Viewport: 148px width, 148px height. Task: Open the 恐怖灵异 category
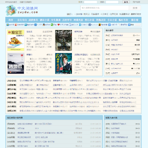pos(101,20)
